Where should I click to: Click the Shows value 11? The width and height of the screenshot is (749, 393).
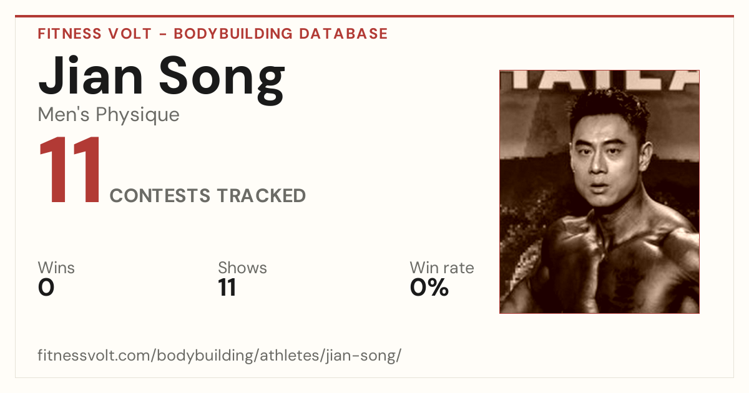click(x=227, y=288)
